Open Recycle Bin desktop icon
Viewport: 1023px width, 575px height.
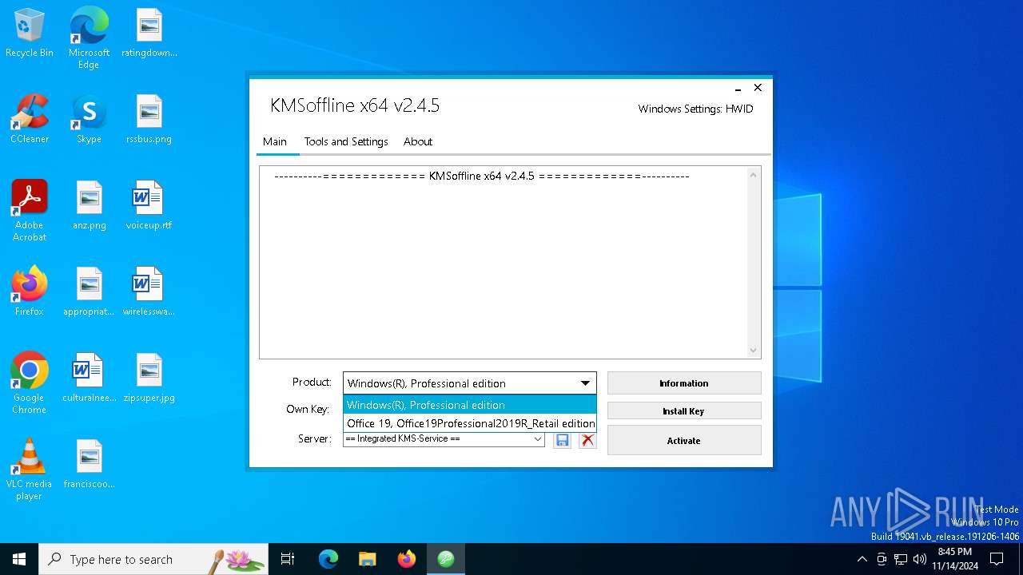click(30, 34)
